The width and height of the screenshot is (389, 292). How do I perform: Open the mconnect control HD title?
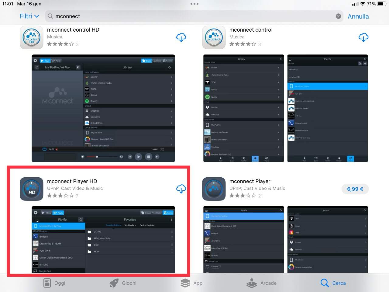pos(73,30)
